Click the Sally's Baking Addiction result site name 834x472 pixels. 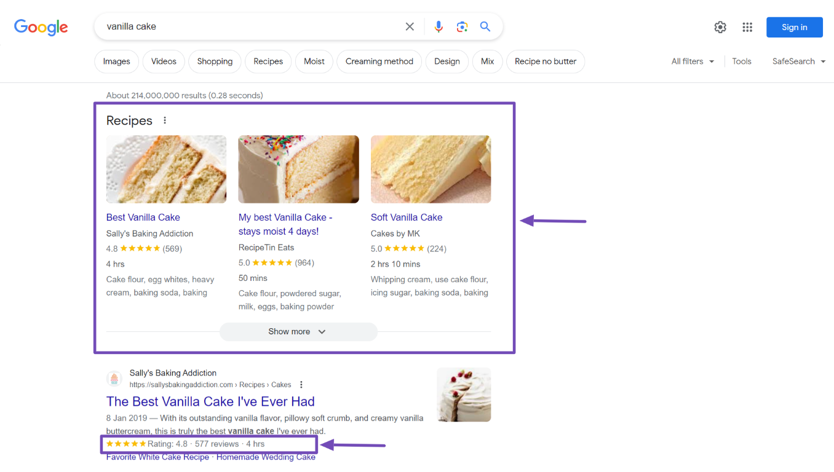173,373
